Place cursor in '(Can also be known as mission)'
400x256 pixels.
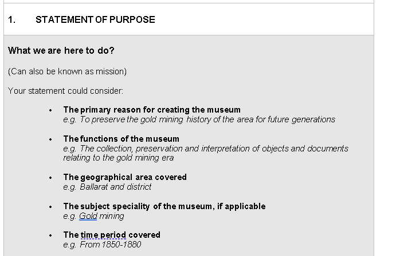(x=68, y=71)
